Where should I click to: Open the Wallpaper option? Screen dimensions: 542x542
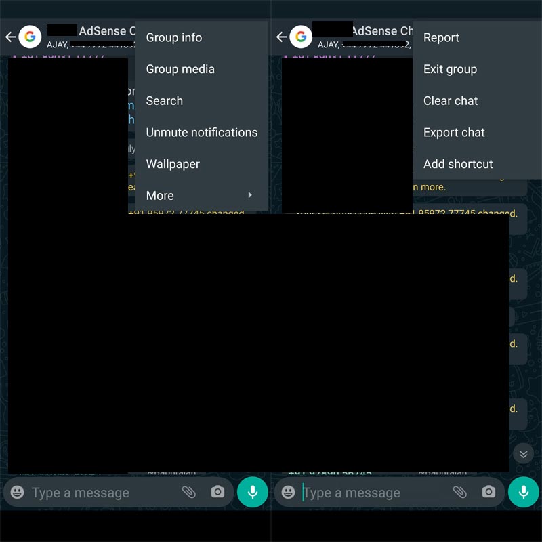pos(202,164)
